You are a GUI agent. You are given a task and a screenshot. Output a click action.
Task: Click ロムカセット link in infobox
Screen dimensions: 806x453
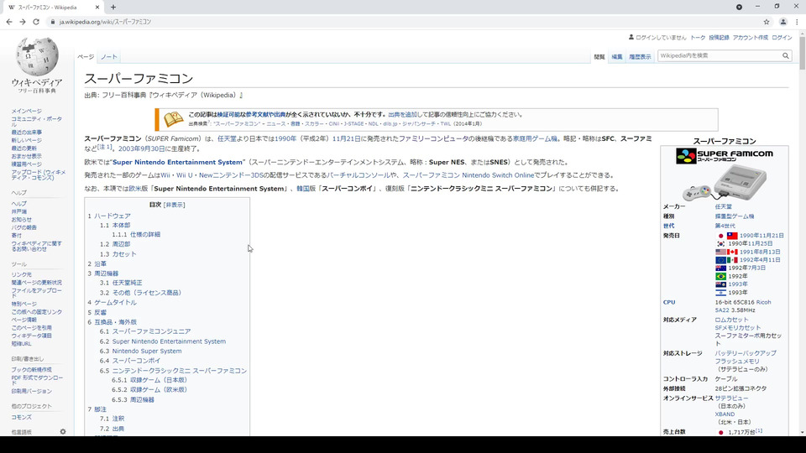[731, 320]
